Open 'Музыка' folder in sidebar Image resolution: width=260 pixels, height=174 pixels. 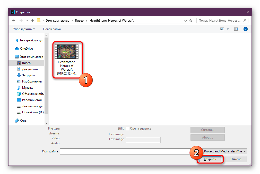click(25, 88)
